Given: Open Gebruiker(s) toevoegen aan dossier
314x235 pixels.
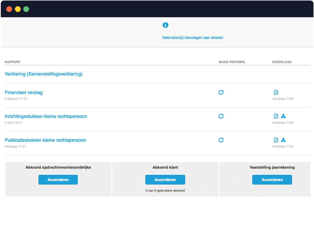Looking at the screenshot, I should [x=193, y=38].
